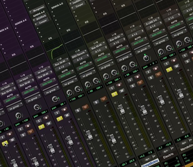Image resolution: width=193 pixels, height=167 pixels.
Task: Select the Electric track name
Action: click(168, 156)
